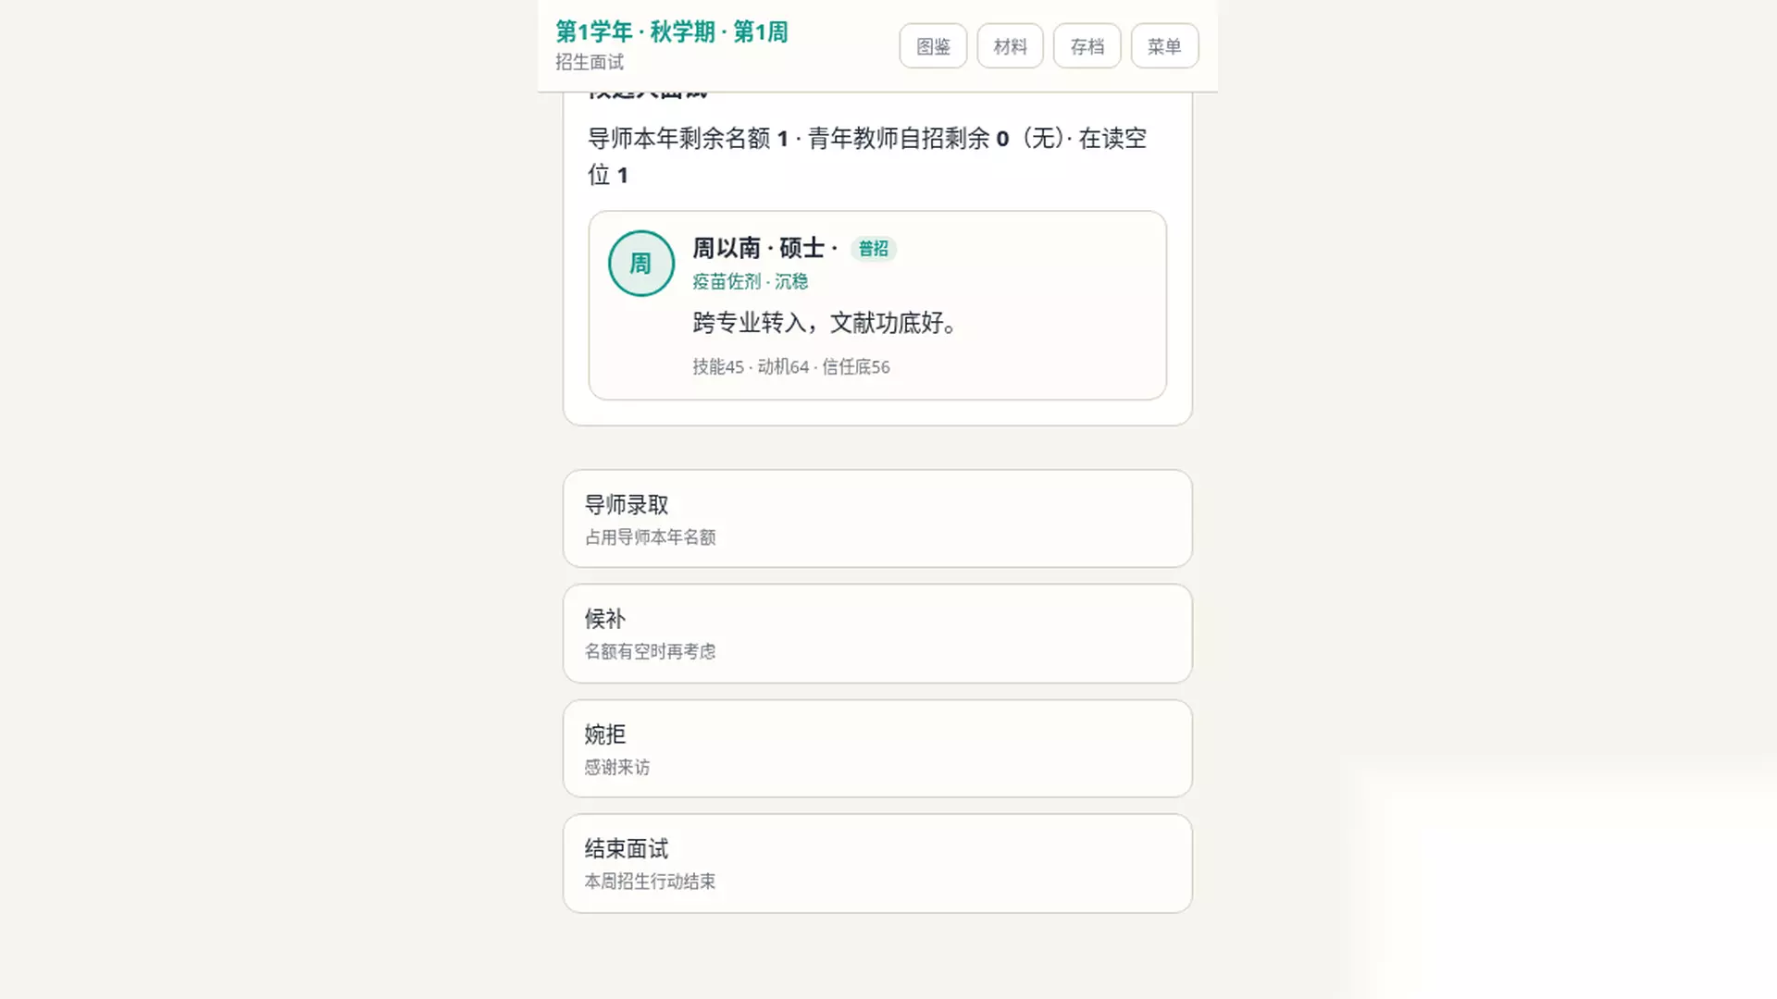Open the 菜单 menu button
This screenshot has width=1777, height=999.
tap(1164, 46)
